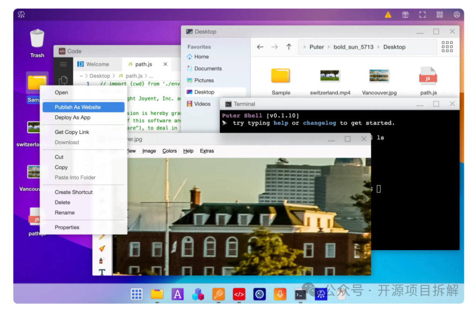Select the Brush tool in the paint toolbar
Screen dimensions: 474x309
pos(102,249)
